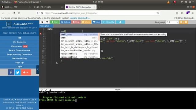Click the orange info icon next to the Language dropdown
196x110 pixels.
[181, 22]
